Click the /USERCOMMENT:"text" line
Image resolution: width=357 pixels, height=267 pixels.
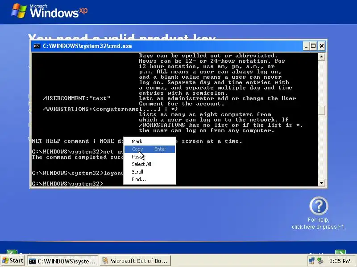(x=76, y=98)
